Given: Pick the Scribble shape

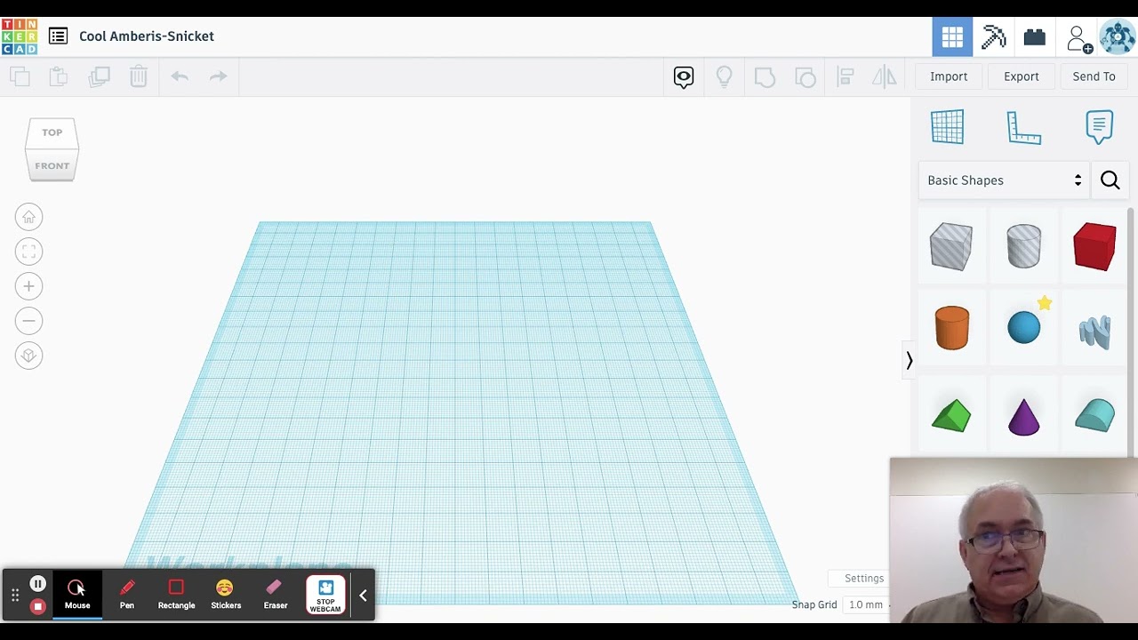Looking at the screenshot, I should [x=1094, y=331].
